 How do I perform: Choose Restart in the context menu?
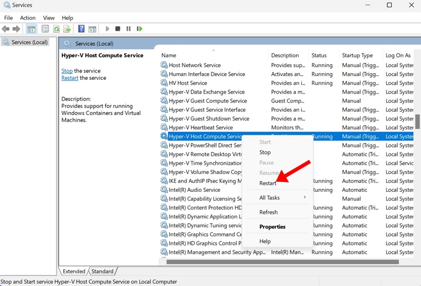(268, 183)
